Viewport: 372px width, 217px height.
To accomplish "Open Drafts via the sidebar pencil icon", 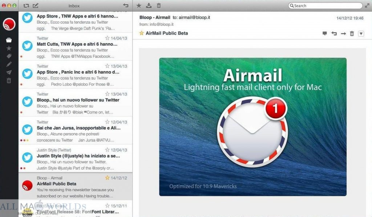I will (x=9, y=64).
